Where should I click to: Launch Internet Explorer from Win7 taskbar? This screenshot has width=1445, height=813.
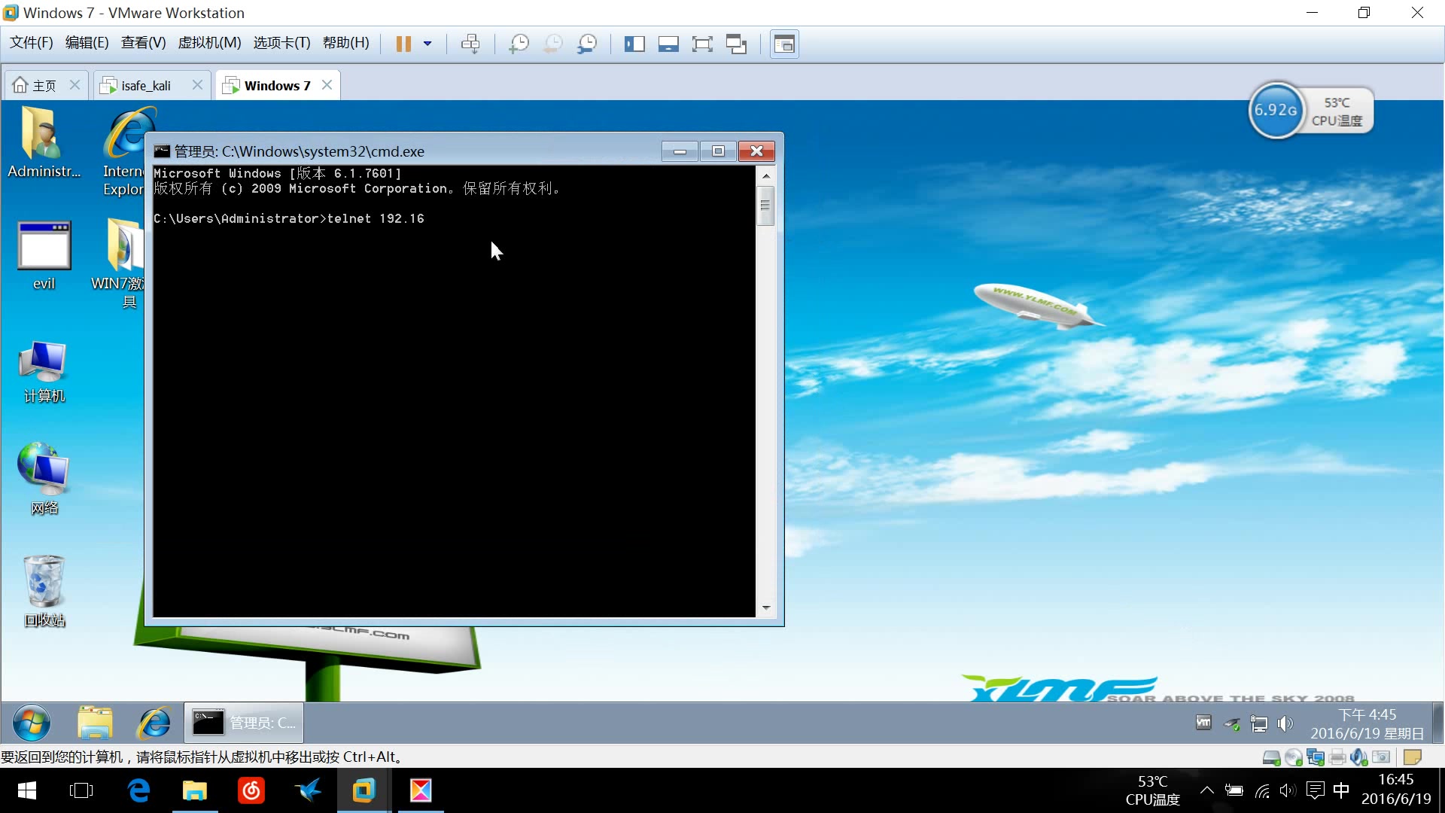(x=154, y=723)
